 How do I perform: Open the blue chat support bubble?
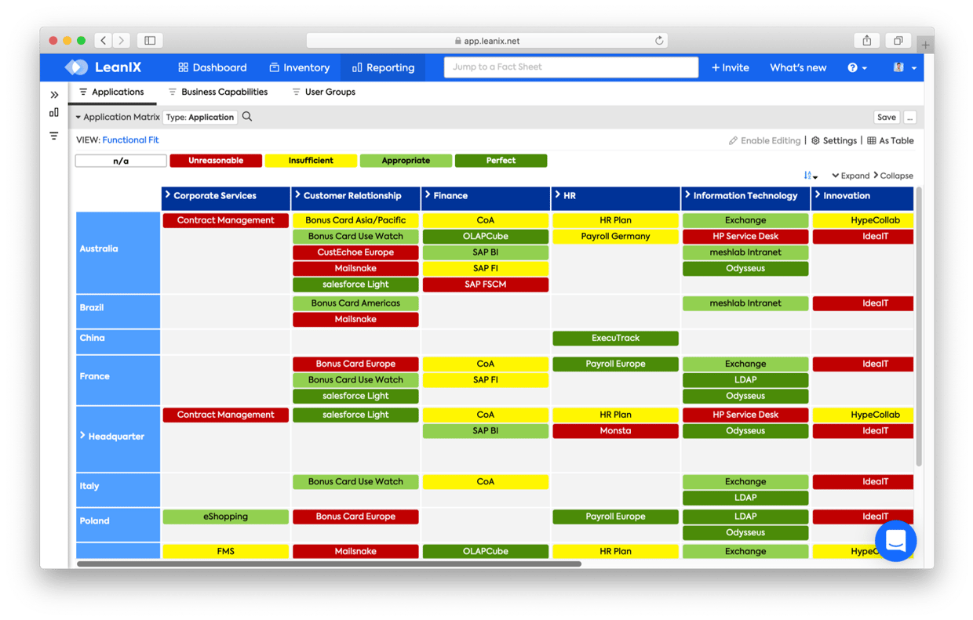[x=895, y=541]
